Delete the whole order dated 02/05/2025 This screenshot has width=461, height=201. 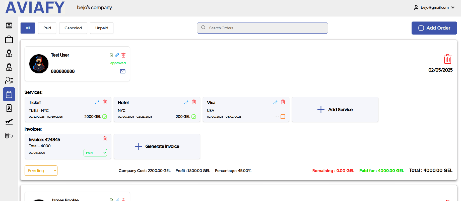[x=447, y=59]
